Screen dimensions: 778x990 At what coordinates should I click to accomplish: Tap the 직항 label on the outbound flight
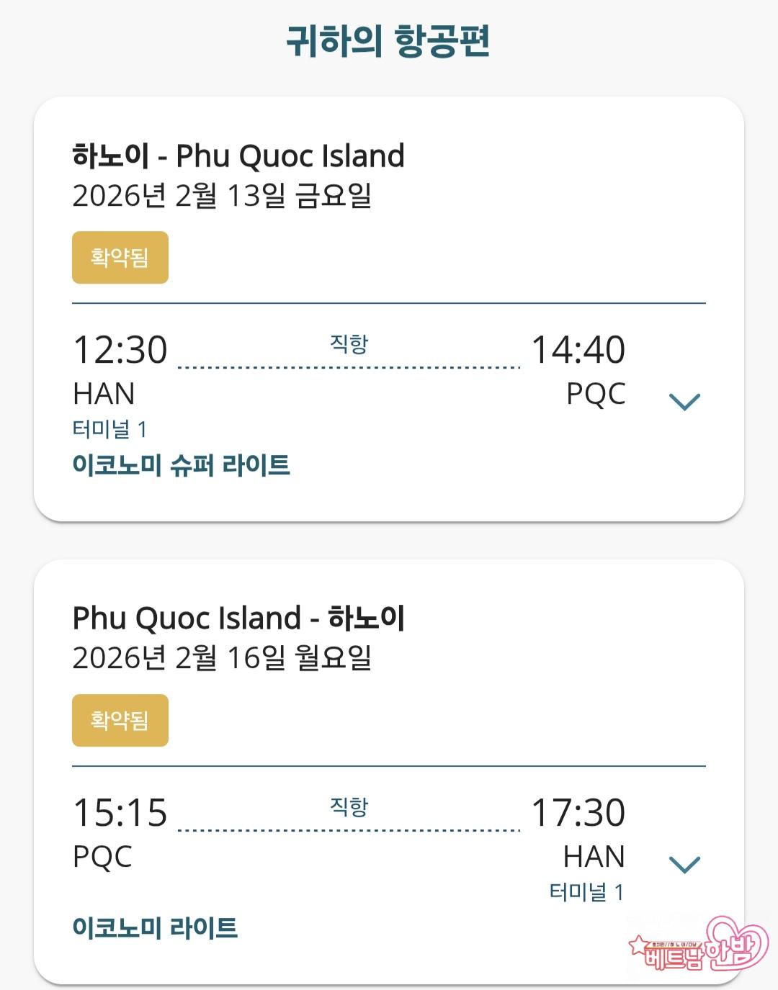coord(349,344)
